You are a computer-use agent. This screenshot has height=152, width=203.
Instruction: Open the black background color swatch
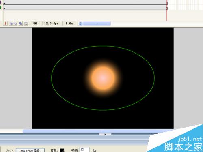click(x=62, y=150)
